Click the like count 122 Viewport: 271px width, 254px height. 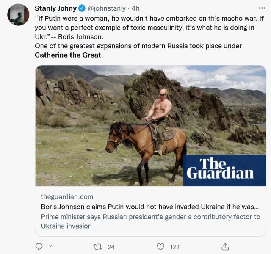174,247
